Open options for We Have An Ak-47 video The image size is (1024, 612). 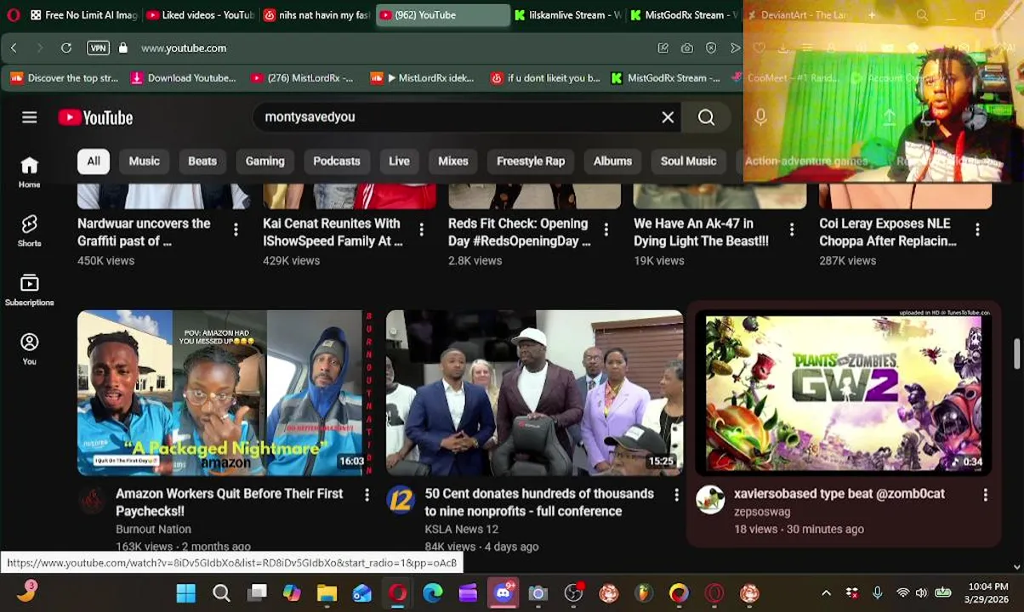[x=792, y=229]
